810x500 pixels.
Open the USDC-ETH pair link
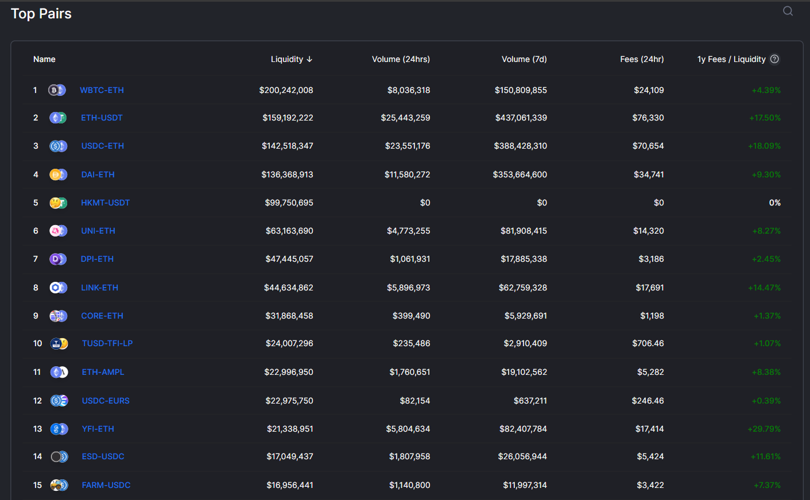pyautogui.click(x=103, y=146)
